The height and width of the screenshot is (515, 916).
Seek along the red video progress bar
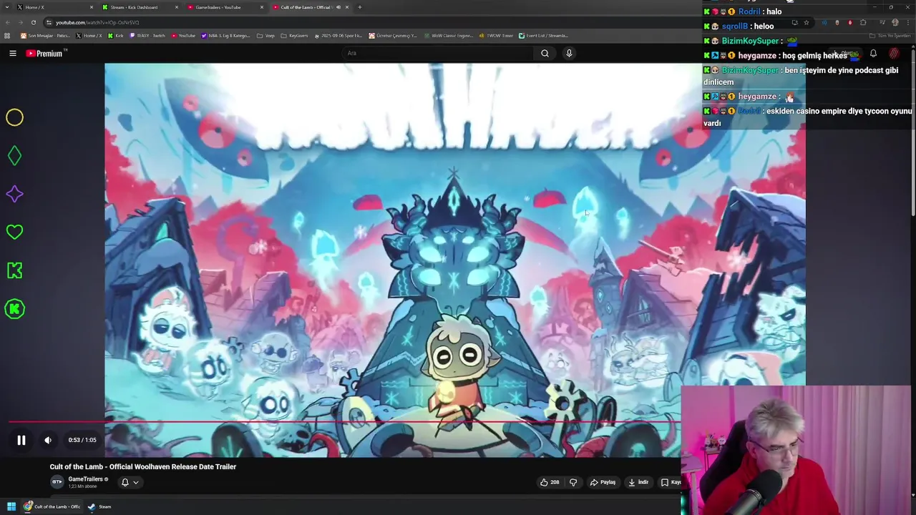click(343, 422)
